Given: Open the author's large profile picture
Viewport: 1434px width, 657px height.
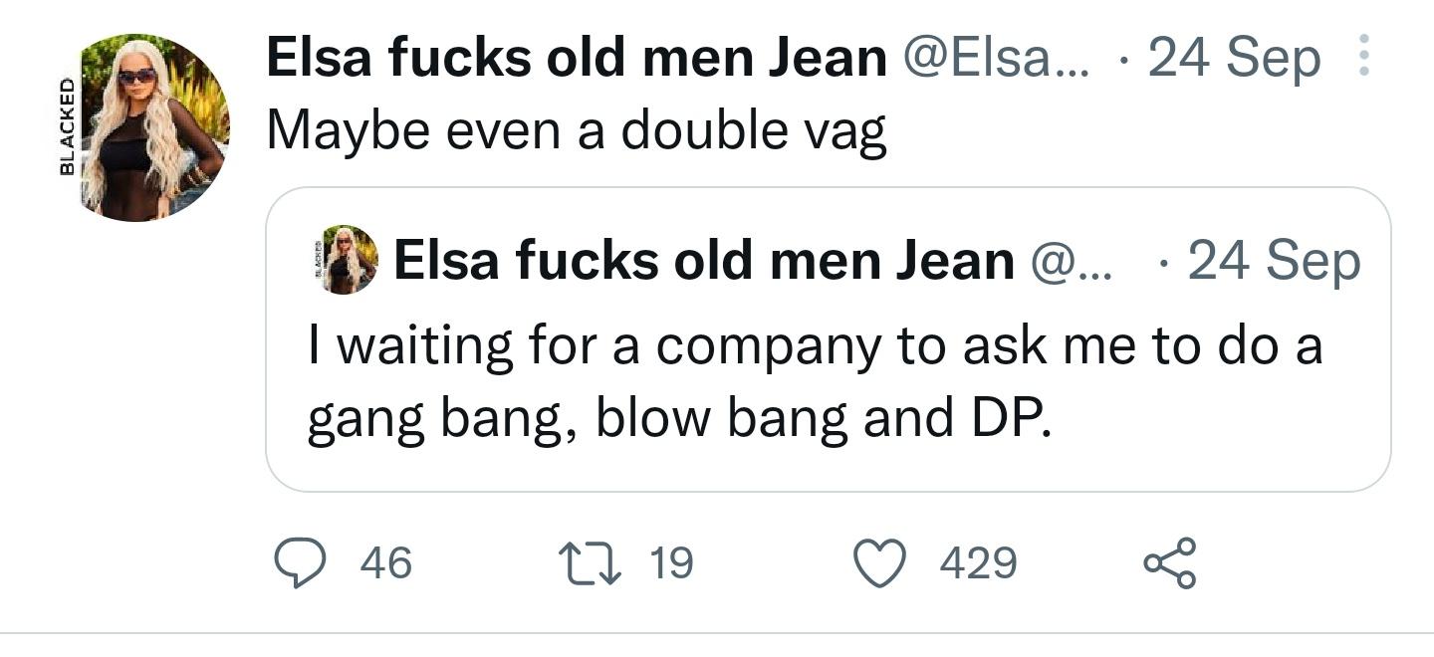Looking at the screenshot, I should tap(152, 128).
